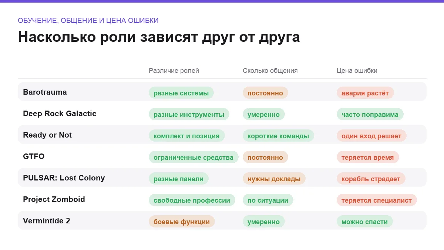Choose the 'разные панели' tag
444x250 pixels.
179,179
